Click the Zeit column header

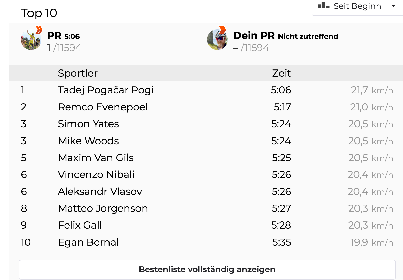pos(281,73)
